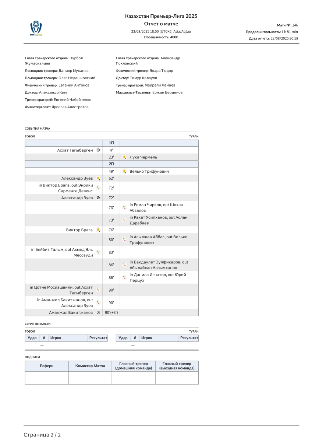
Task: Click Виктор Брага's yellow card icon at 76'
Action: pos(98,230)
